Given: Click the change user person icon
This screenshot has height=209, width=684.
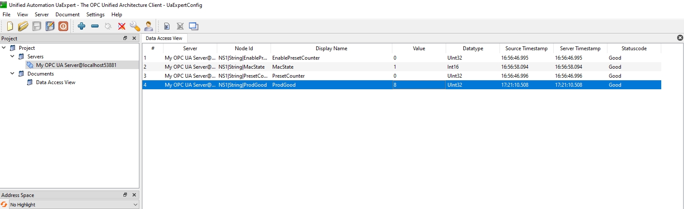Looking at the screenshot, I should pyautogui.click(x=148, y=26).
